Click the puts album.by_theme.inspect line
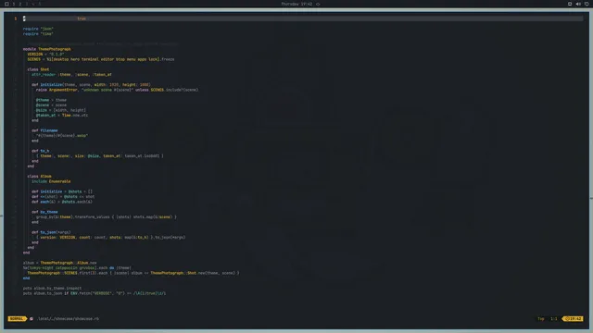593x333 pixels. [52, 288]
